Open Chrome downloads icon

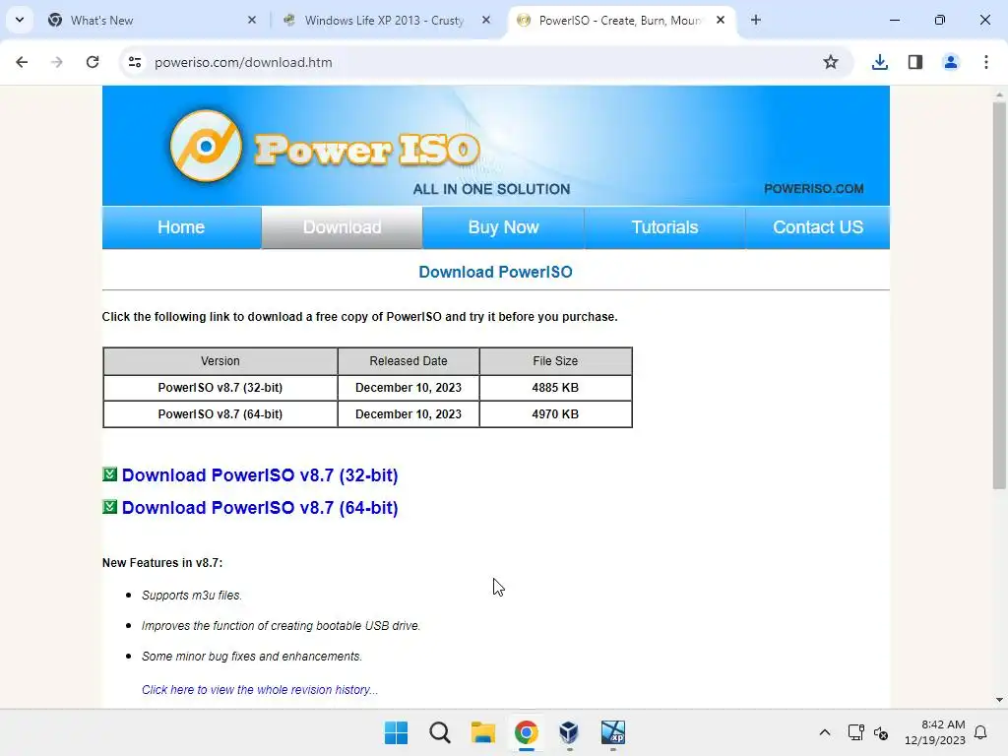coord(880,62)
